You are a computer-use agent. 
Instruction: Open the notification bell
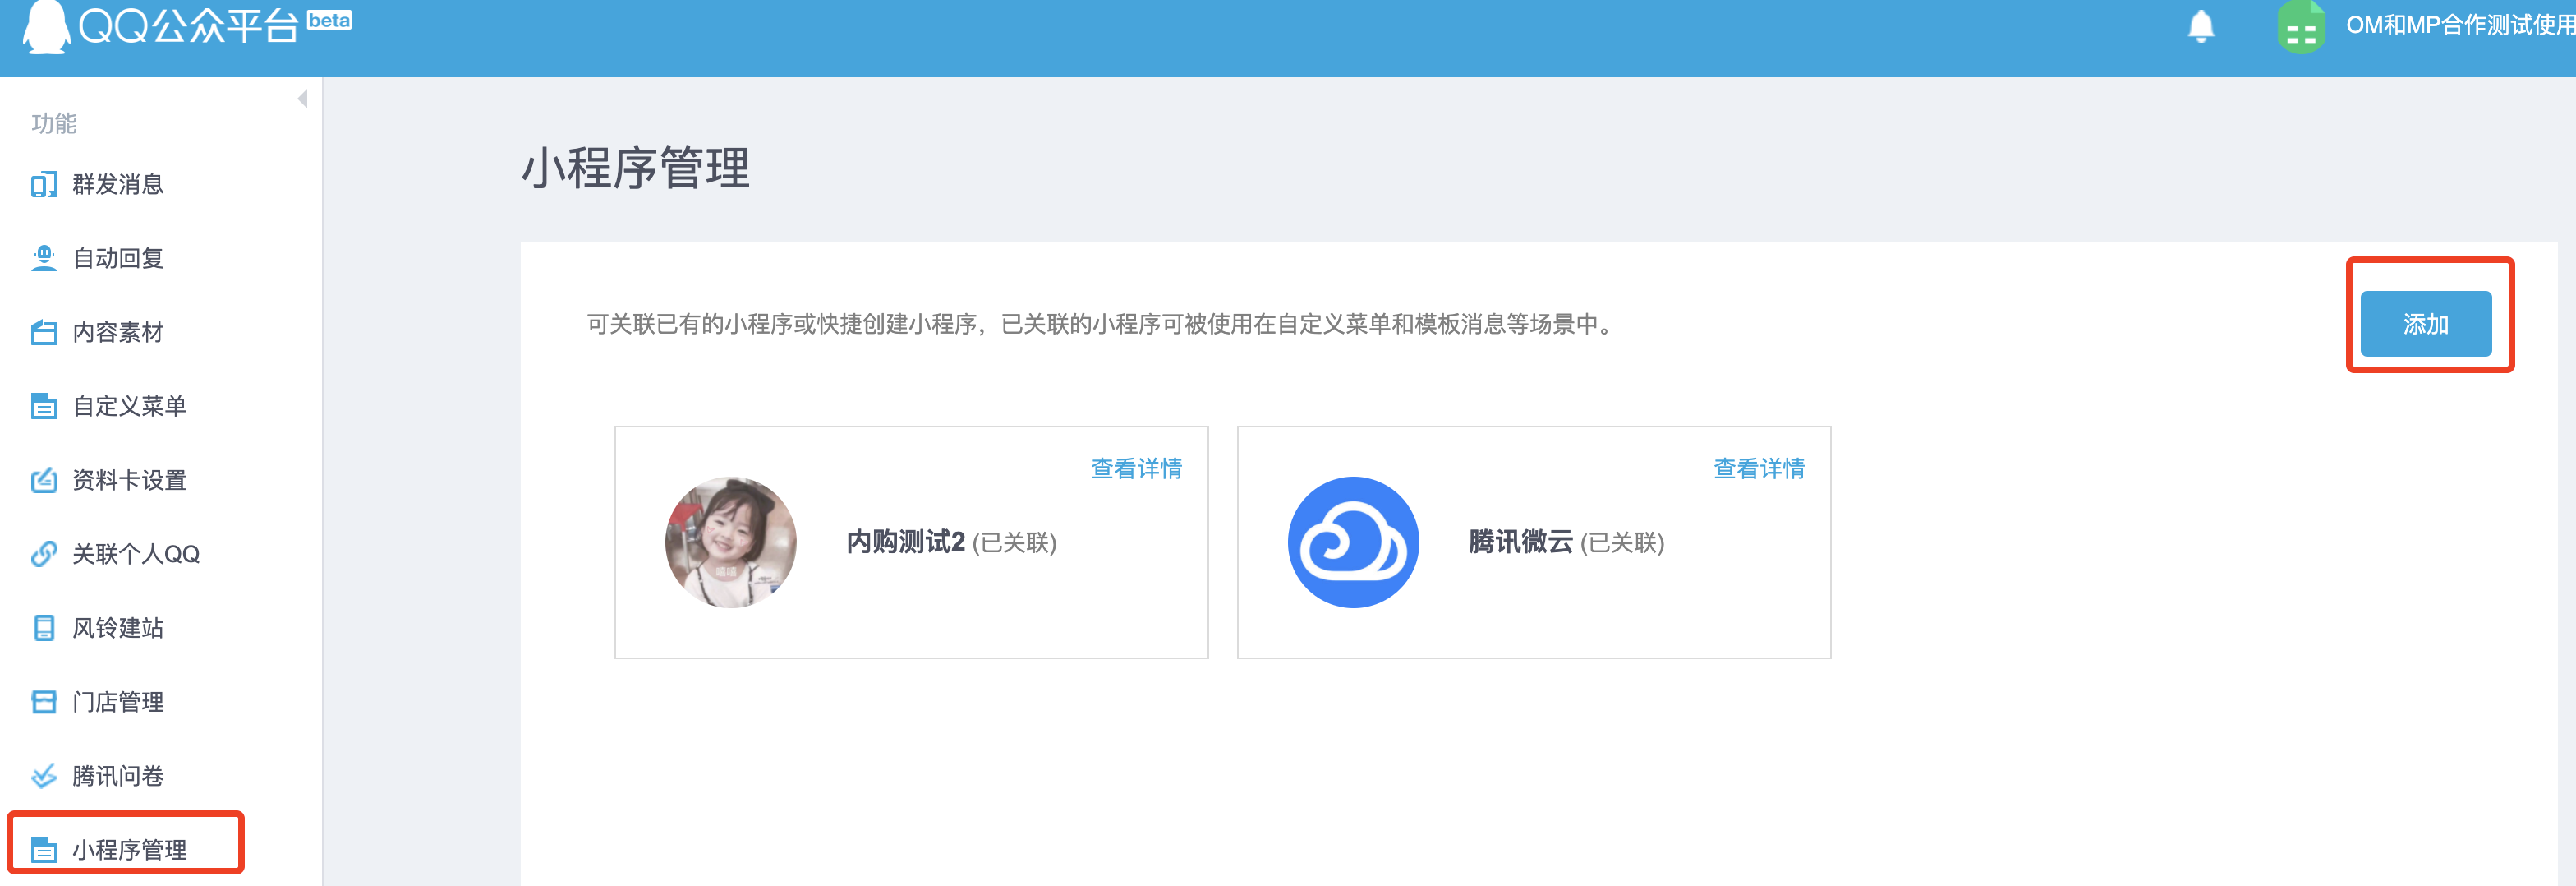point(2201,26)
